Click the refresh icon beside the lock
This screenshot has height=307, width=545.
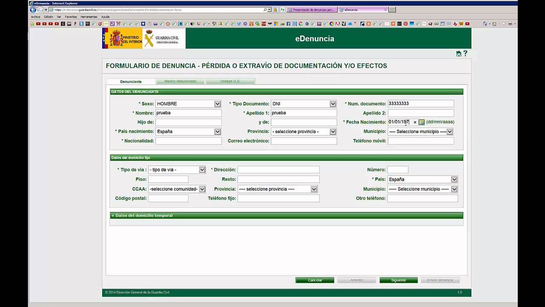tap(282, 10)
